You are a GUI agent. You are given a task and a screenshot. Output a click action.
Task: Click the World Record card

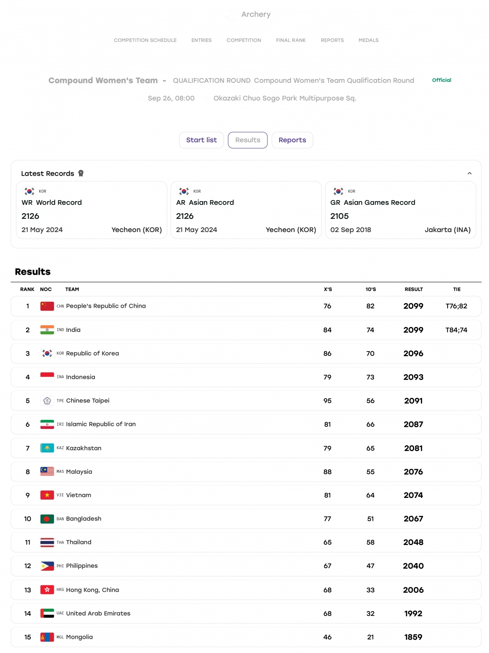[x=92, y=210]
